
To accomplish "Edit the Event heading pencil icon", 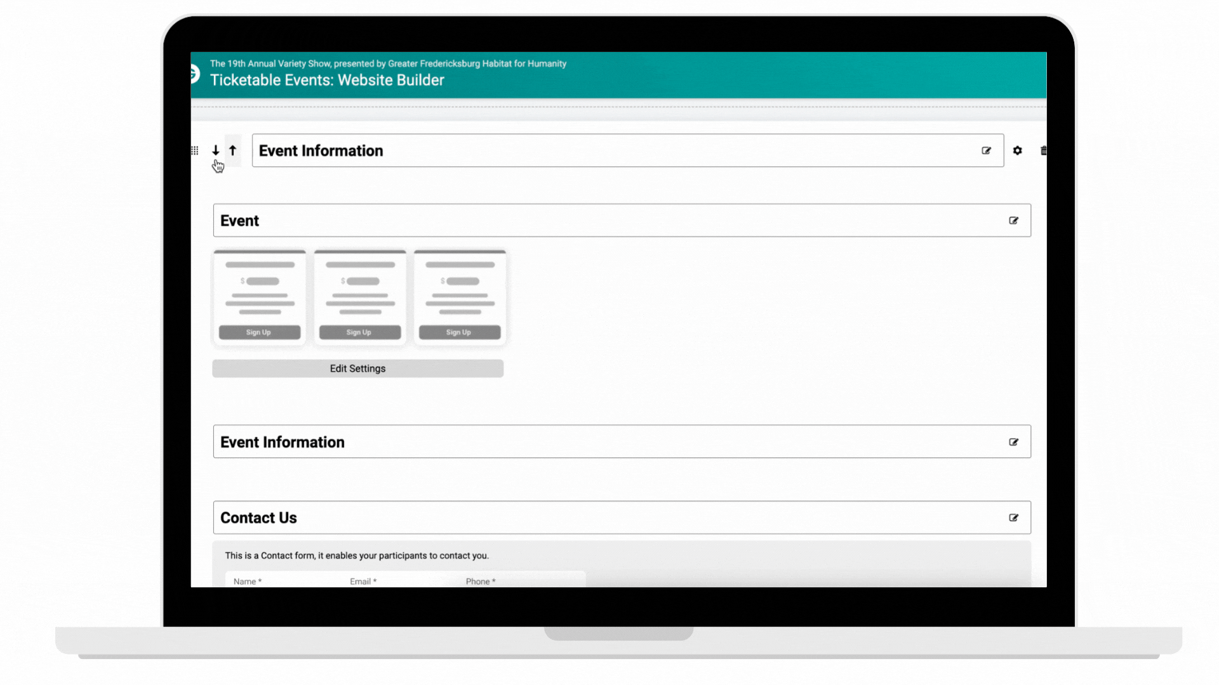I will (x=1013, y=221).
